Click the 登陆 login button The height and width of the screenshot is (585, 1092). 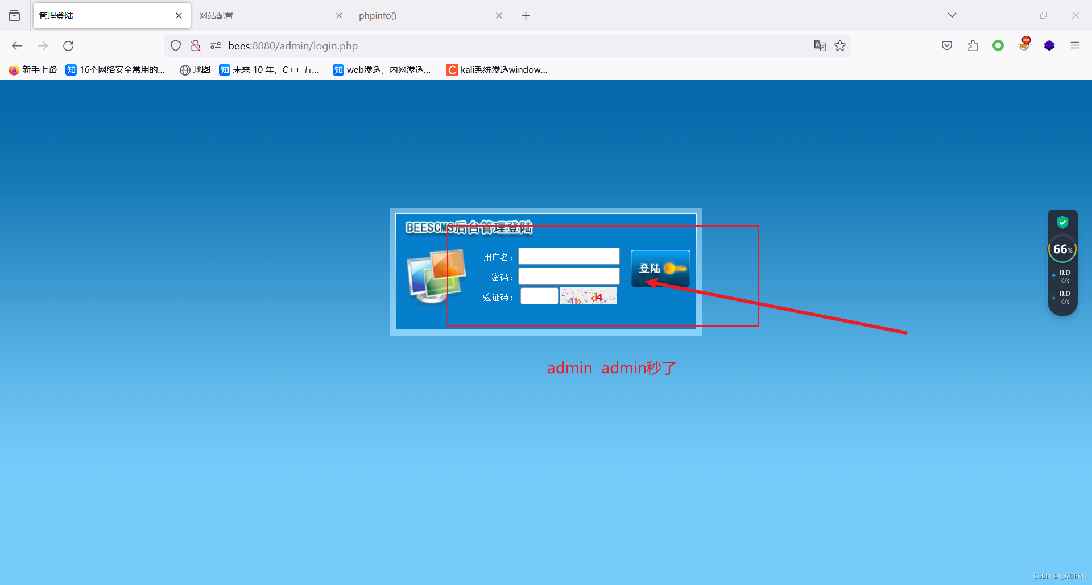click(660, 268)
